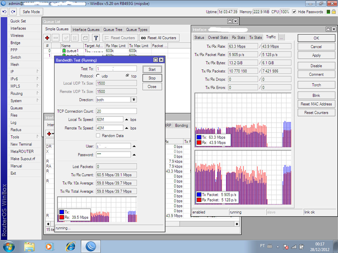Viewport: 338px width, 253px height.
Task: Toggle the Hide Passwords checkbox
Action: 294,12
